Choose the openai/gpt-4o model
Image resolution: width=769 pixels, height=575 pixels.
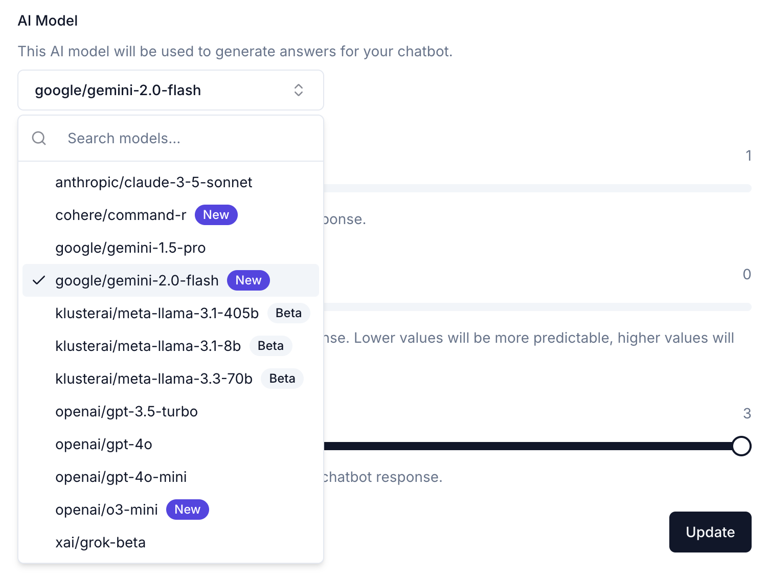tap(104, 444)
